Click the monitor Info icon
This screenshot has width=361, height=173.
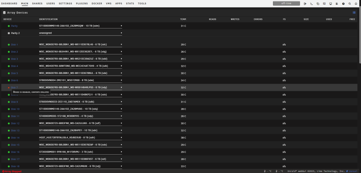point(331,4)
